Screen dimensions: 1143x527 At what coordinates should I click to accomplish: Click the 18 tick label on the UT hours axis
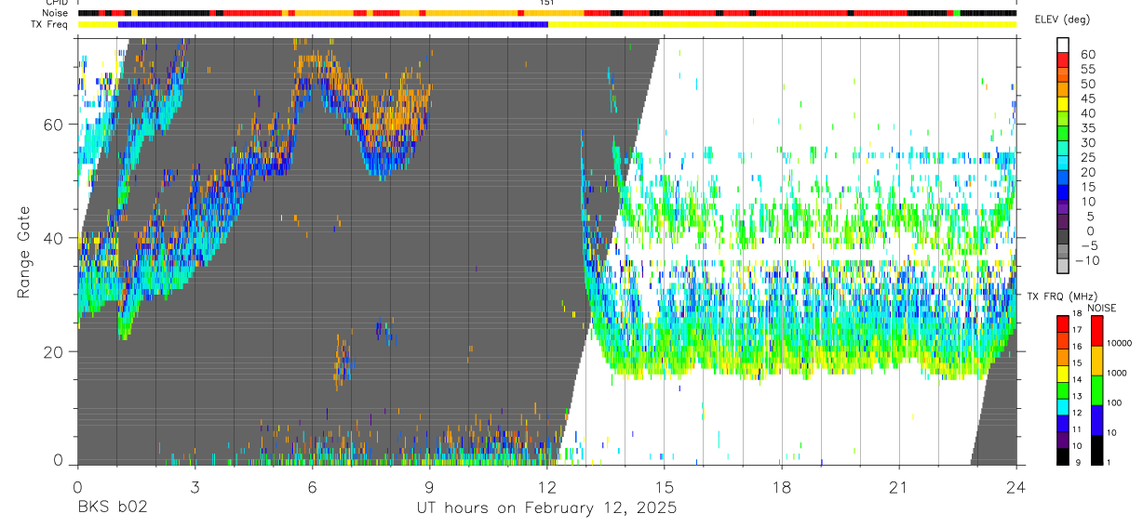click(782, 487)
